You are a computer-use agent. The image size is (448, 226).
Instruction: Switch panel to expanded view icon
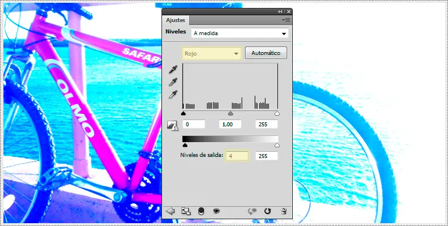pos(186,211)
